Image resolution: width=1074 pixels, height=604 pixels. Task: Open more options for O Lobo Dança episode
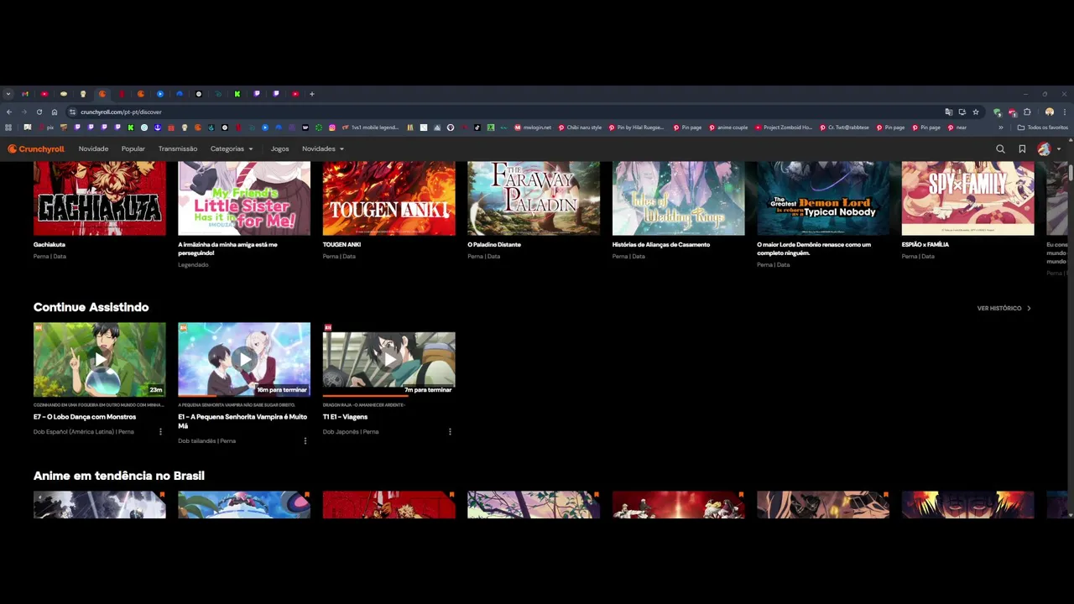[160, 431]
